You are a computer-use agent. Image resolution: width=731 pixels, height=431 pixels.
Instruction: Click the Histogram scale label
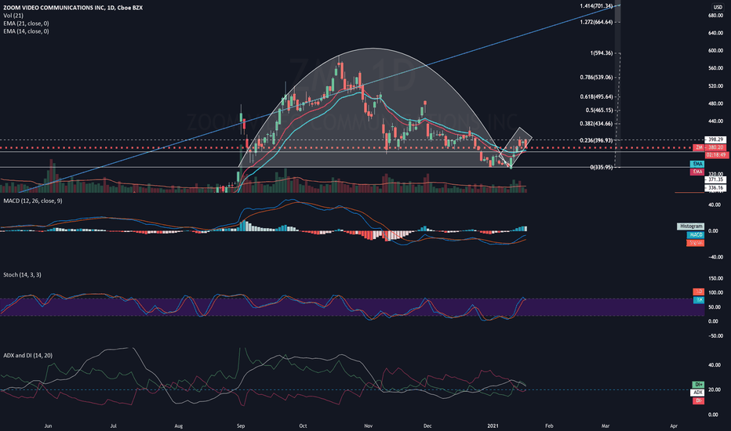690,226
